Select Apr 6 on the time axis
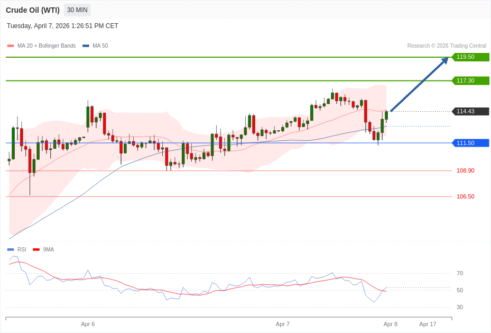Viewport: 491px width, 333px height. pos(88,324)
